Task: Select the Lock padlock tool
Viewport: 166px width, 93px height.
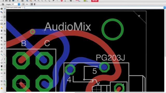Action: 2,37
